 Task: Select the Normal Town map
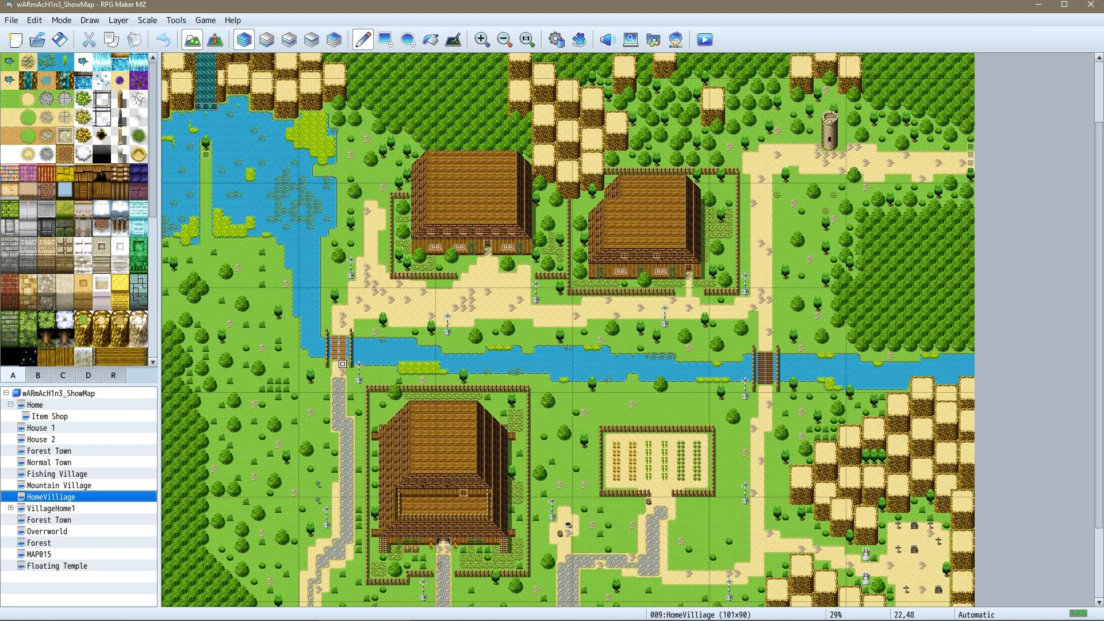pyautogui.click(x=49, y=462)
